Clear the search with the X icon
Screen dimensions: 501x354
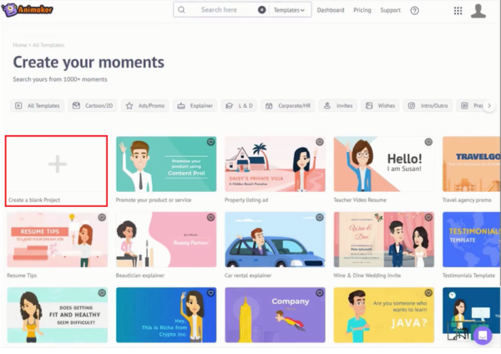262,10
